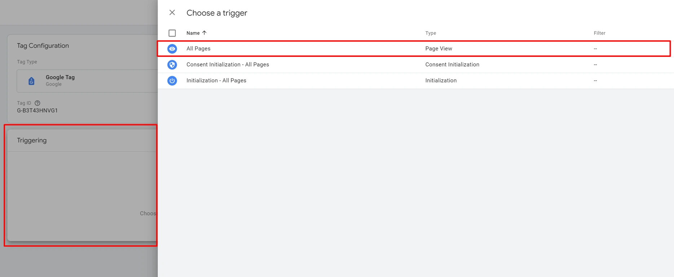
Task: Click the Google Tag logo icon
Action: [x=31, y=81]
